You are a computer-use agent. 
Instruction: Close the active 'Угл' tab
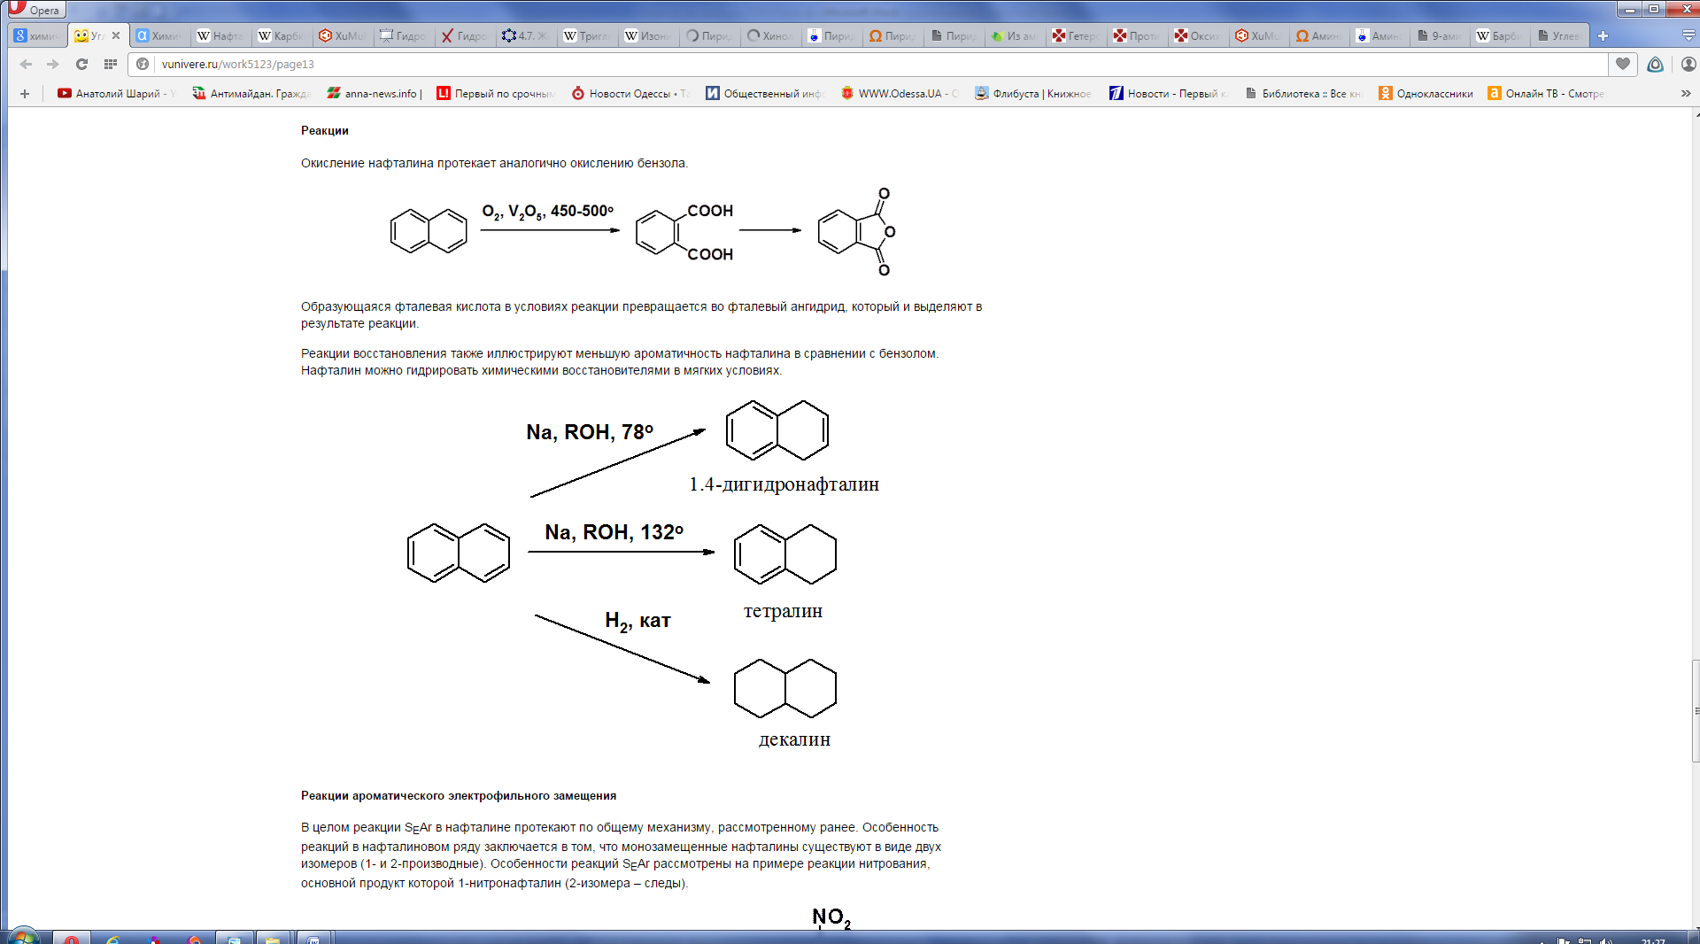coord(116,36)
